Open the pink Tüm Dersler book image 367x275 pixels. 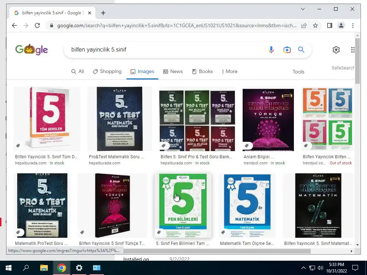click(x=47, y=119)
